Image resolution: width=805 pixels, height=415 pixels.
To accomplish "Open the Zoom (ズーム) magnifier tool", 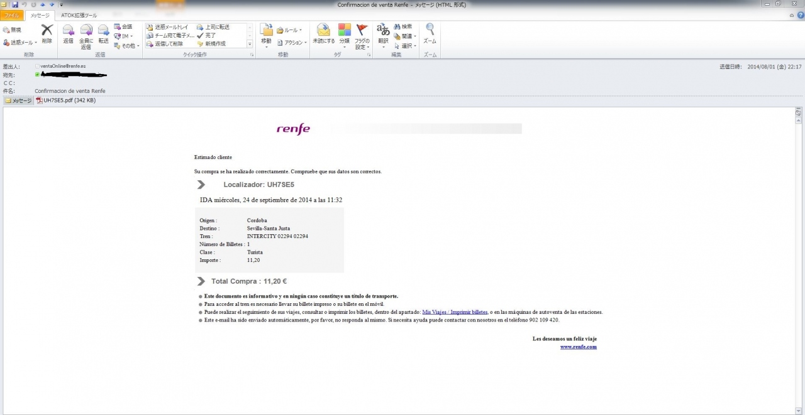I will coord(430,31).
